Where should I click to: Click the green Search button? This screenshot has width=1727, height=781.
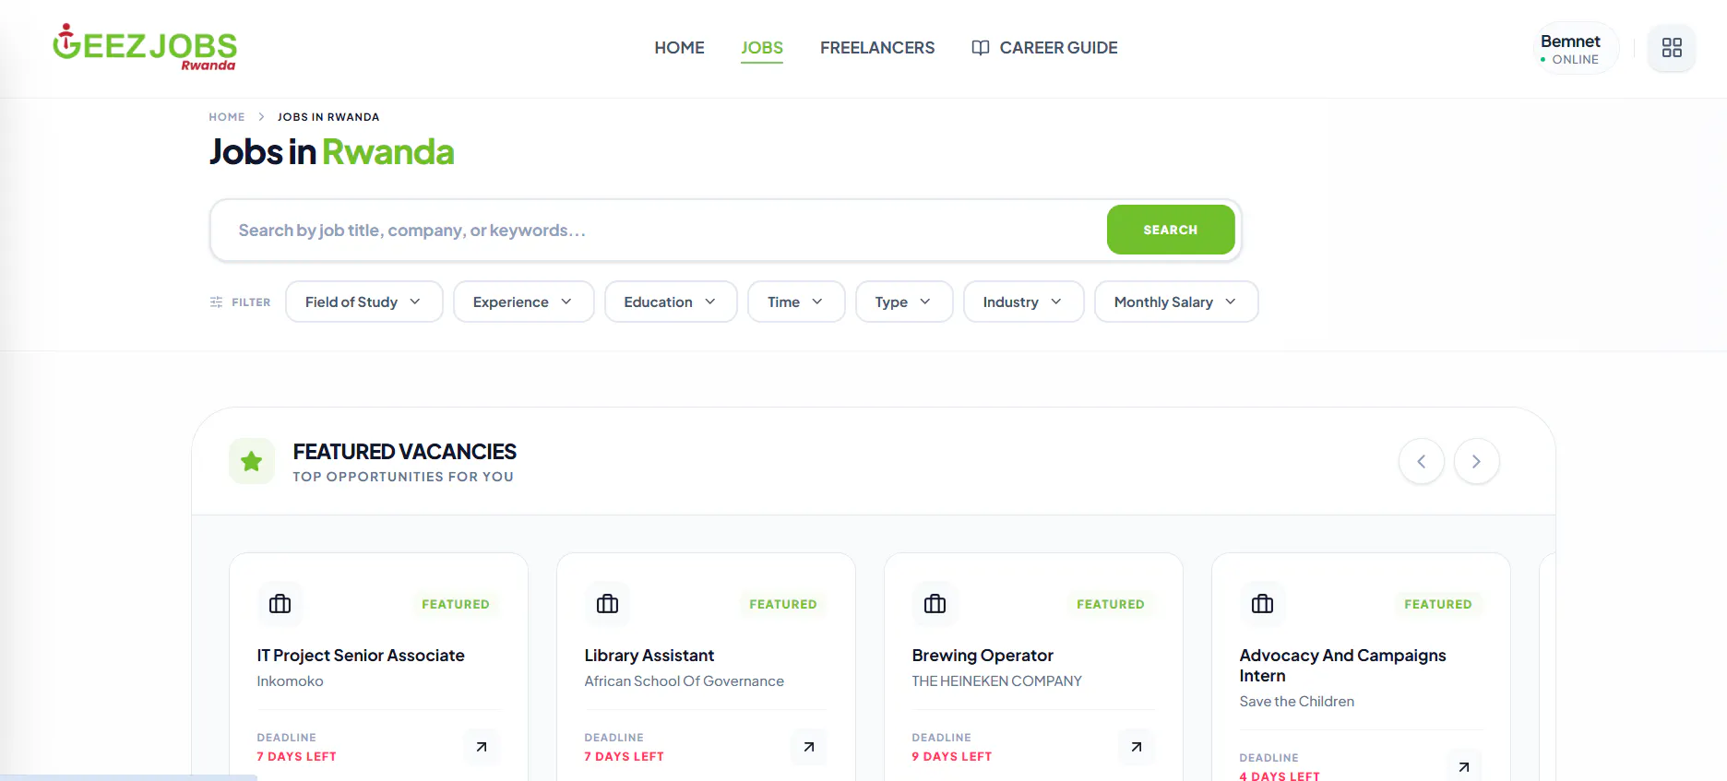pyautogui.click(x=1171, y=230)
